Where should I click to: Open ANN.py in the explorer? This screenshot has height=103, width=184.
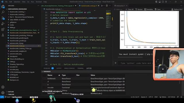(12, 27)
